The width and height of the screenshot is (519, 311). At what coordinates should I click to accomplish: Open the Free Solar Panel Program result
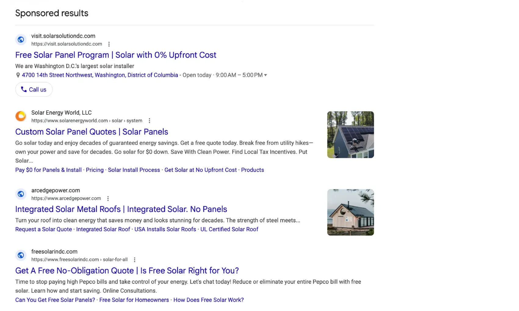pos(115,55)
